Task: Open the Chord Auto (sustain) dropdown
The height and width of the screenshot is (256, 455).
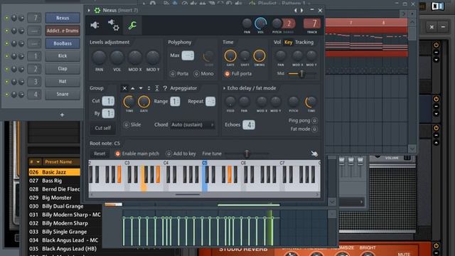Action: tap(193, 125)
